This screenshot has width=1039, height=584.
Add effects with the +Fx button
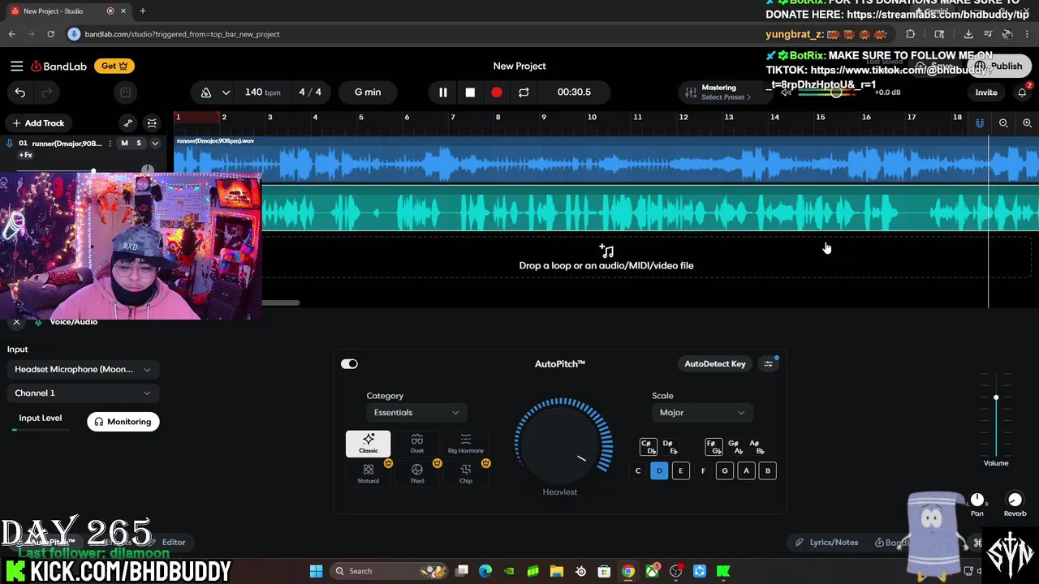(x=25, y=156)
